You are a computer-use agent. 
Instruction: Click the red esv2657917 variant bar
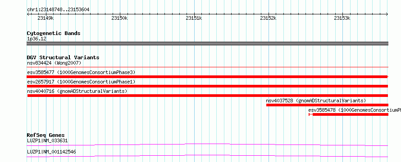point(207,86)
